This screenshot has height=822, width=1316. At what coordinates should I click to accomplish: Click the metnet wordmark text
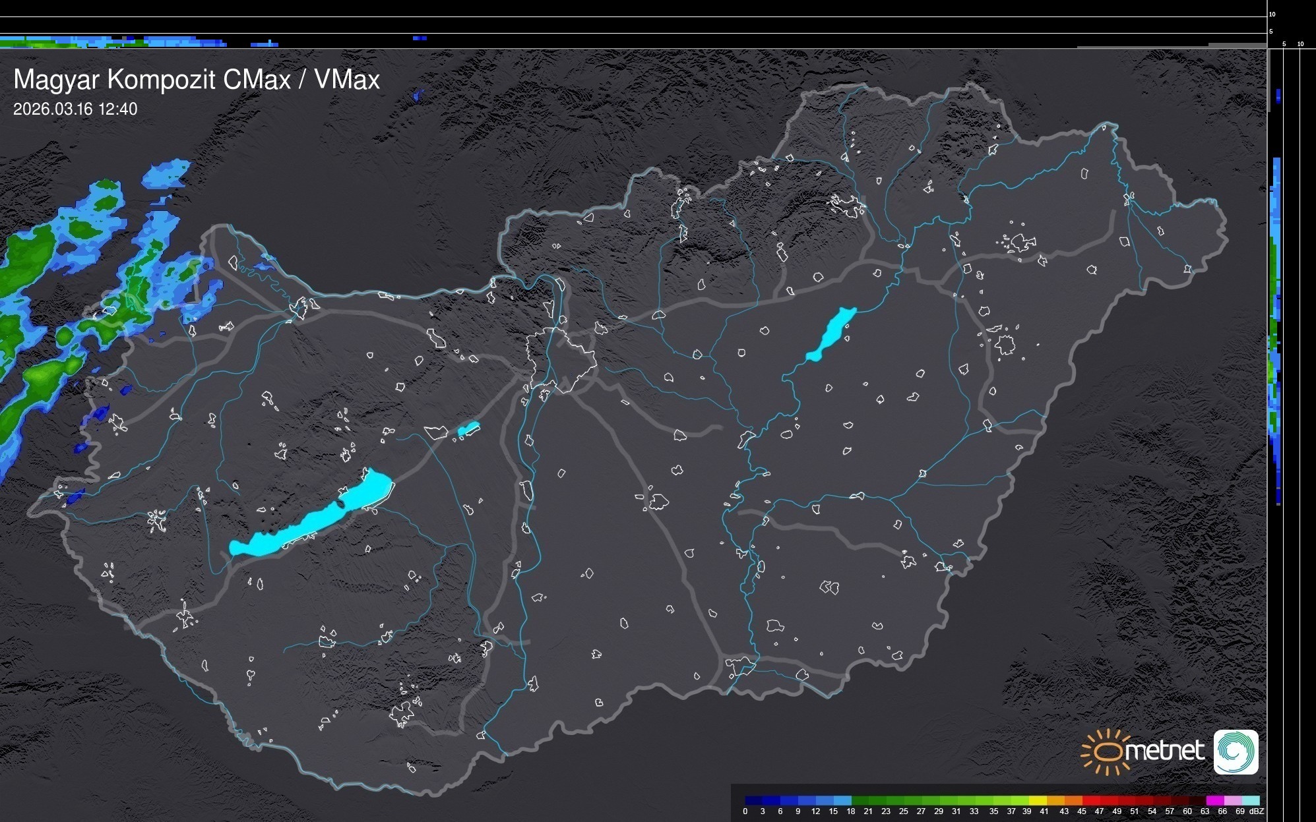click(x=1165, y=751)
